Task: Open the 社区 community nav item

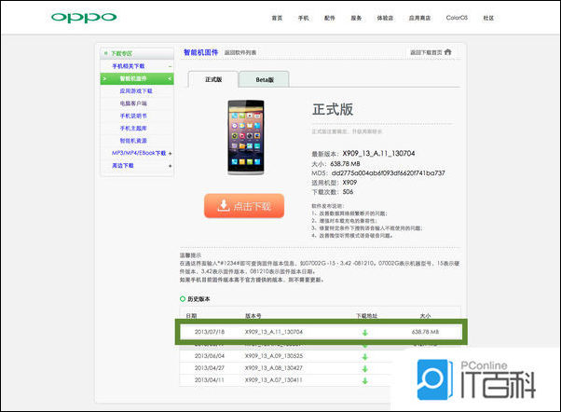Action: [x=488, y=18]
